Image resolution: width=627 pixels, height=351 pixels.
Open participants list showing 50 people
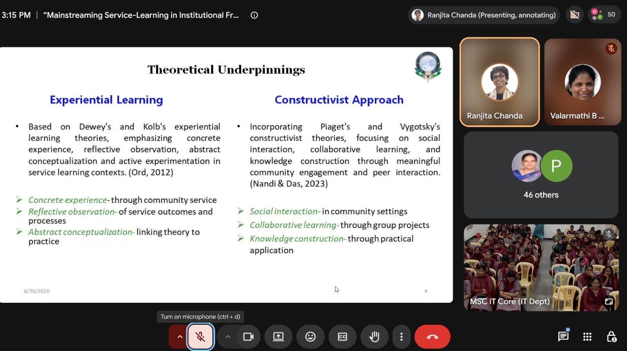tap(604, 15)
